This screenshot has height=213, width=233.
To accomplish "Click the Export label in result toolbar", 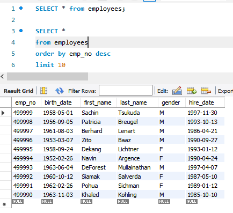I will [x=225, y=91].
